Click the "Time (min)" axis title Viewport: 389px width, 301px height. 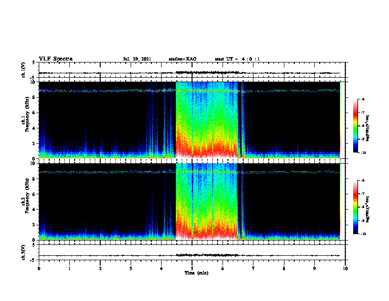pyautogui.click(x=196, y=273)
